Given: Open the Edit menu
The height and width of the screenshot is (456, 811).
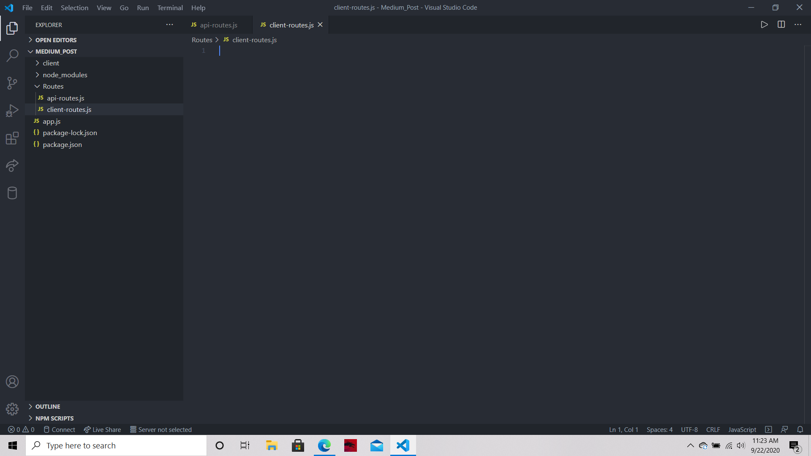Looking at the screenshot, I should pyautogui.click(x=46, y=8).
